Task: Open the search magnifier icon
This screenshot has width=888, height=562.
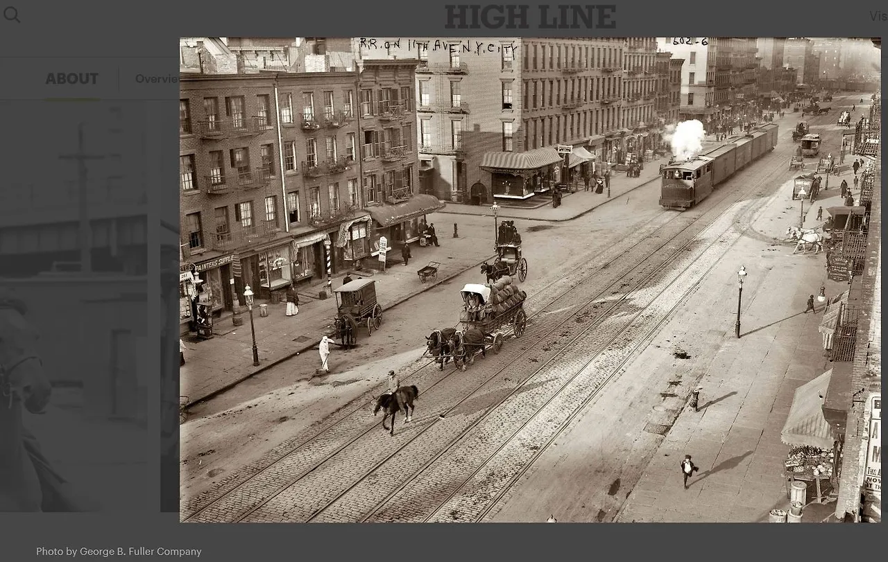Action: pos(12,15)
